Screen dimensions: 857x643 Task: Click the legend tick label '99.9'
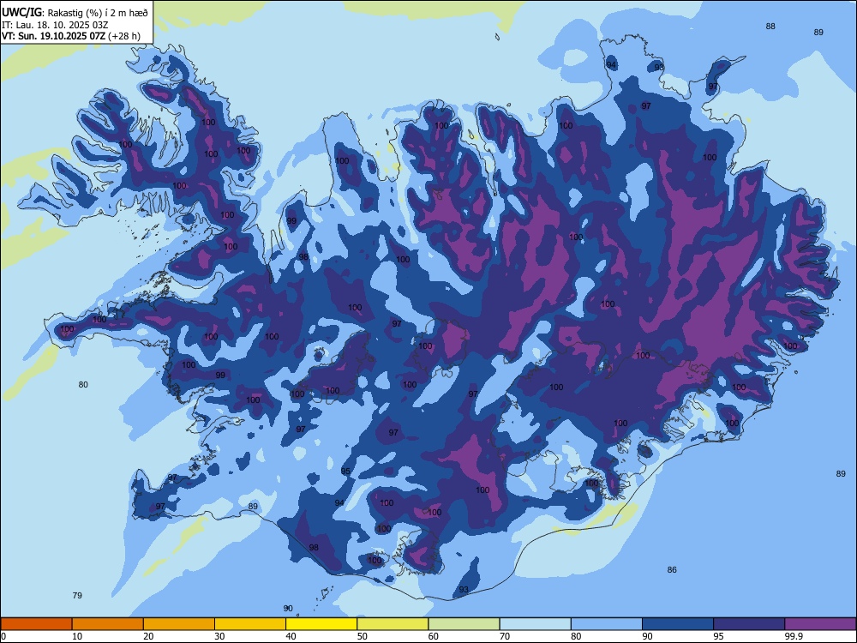[x=794, y=636]
